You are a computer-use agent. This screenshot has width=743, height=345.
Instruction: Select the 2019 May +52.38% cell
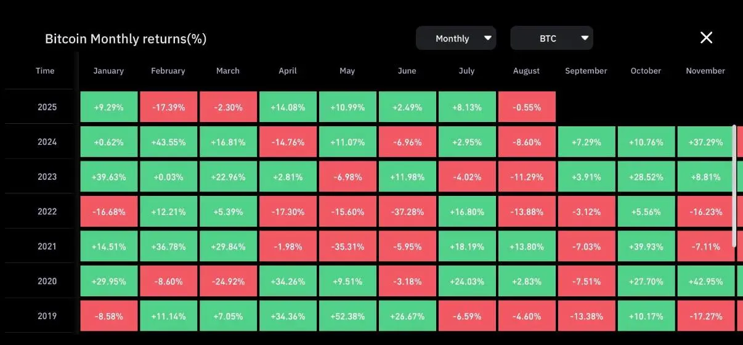coord(347,316)
